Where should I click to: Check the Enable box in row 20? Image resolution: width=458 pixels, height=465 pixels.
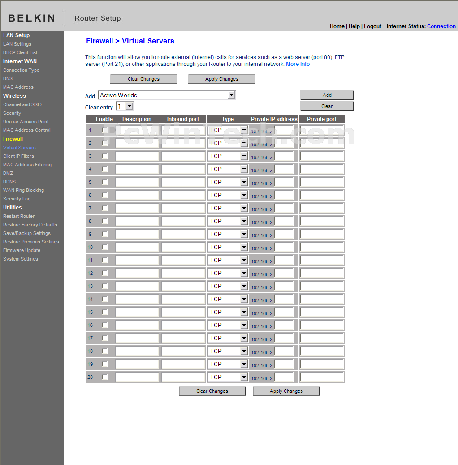click(105, 377)
